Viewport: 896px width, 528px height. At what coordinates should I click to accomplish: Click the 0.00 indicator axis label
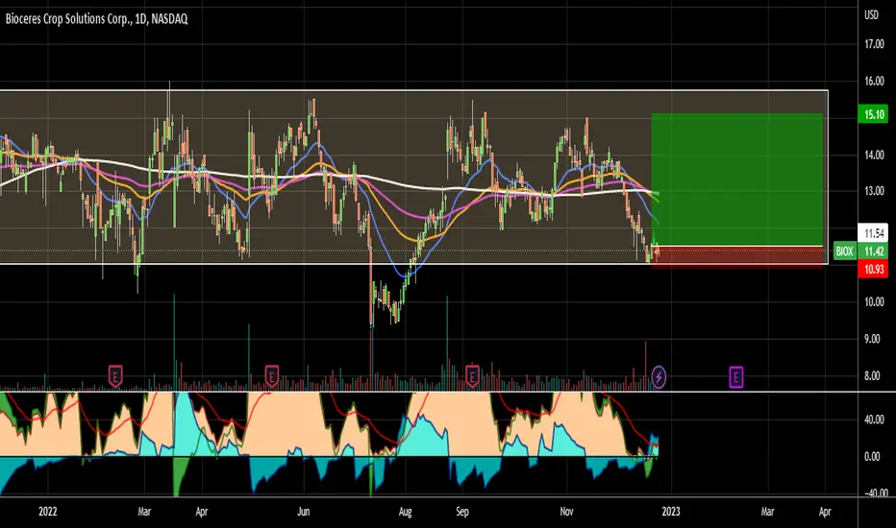click(872, 457)
